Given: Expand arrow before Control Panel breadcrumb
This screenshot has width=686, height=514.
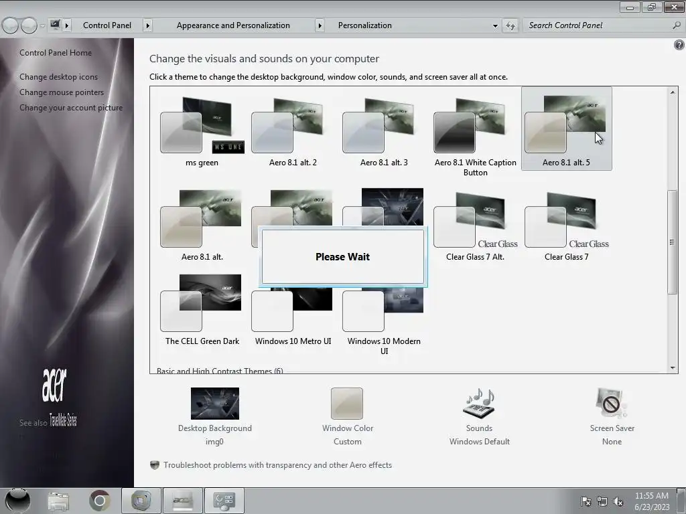Looking at the screenshot, I should pyautogui.click(x=67, y=25).
